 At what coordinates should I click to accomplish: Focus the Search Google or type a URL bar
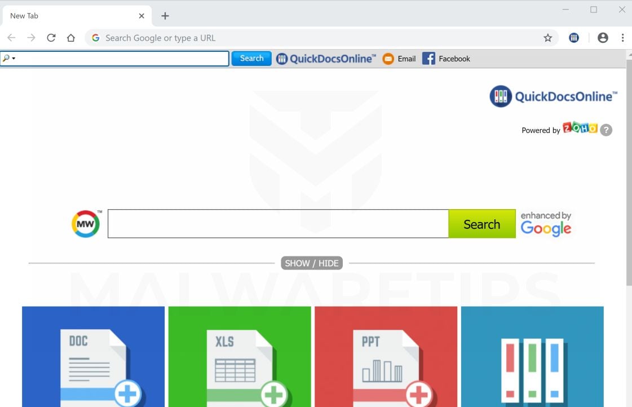coord(322,38)
